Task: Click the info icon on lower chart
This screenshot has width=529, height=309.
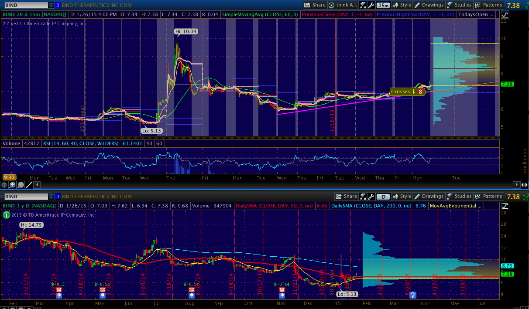Action: [x=6, y=214]
